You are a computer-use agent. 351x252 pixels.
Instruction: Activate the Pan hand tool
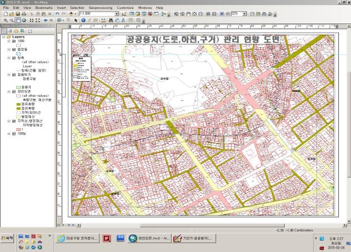(x=17, y=20)
